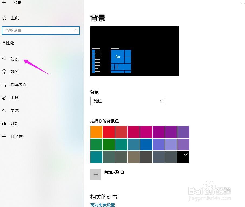The image size is (245, 207).
Task: Pick the olive gray third swatch, bottom row
Action: 121,157
